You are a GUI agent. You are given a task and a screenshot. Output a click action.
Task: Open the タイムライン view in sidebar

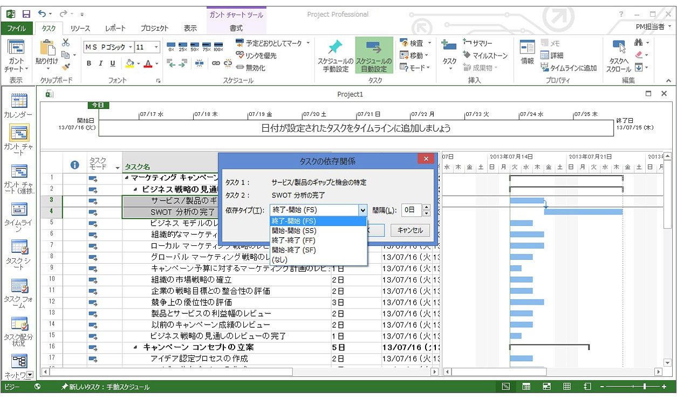19,217
